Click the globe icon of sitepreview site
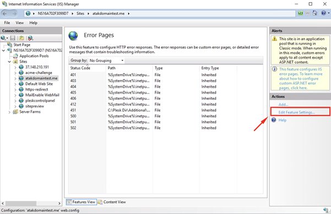This screenshot has width=331, height=214. coord(21,106)
